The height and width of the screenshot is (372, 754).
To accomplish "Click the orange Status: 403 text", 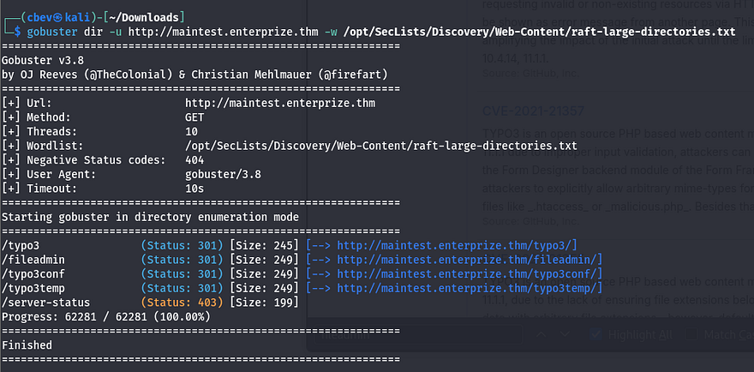I will point(183,303).
